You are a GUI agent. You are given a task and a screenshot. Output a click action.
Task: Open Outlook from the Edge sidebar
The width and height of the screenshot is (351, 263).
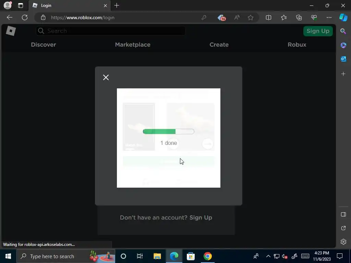[343, 59]
